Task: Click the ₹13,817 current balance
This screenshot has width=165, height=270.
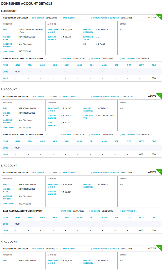Action: point(67,115)
